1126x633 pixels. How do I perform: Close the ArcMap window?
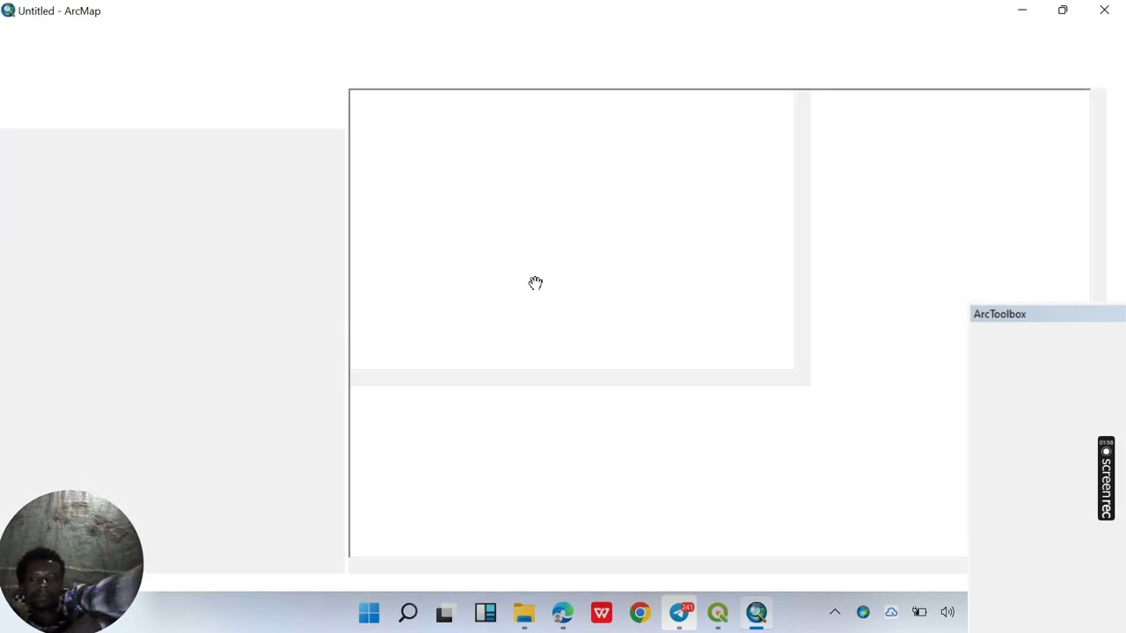(1104, 11)
